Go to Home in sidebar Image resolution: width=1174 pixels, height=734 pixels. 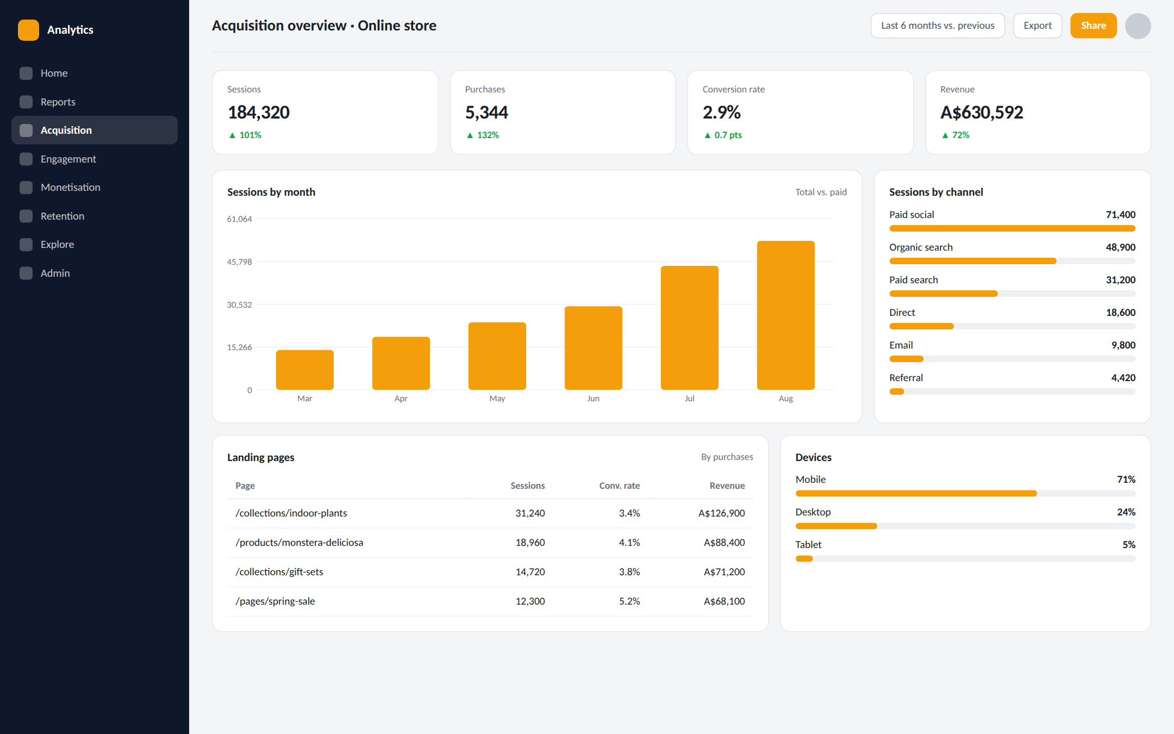[95, 73]
